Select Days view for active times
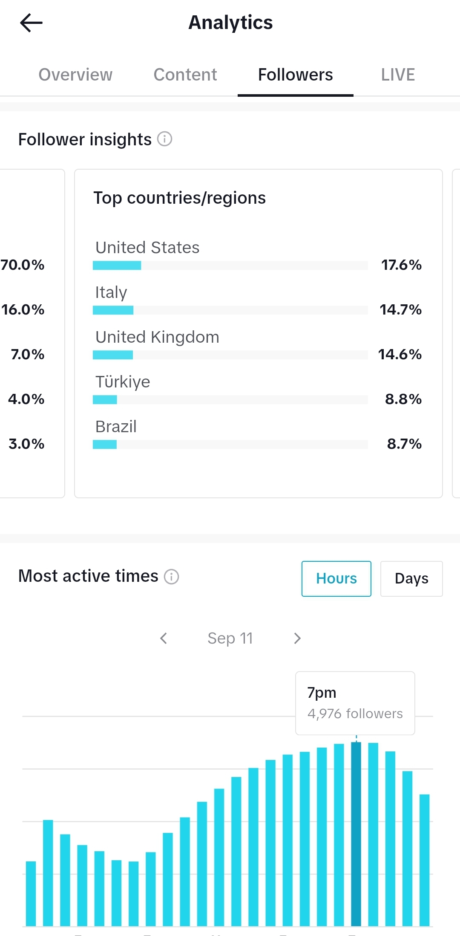Image resolution: width=460 pixels, height=936 pixels. point(411,578)
